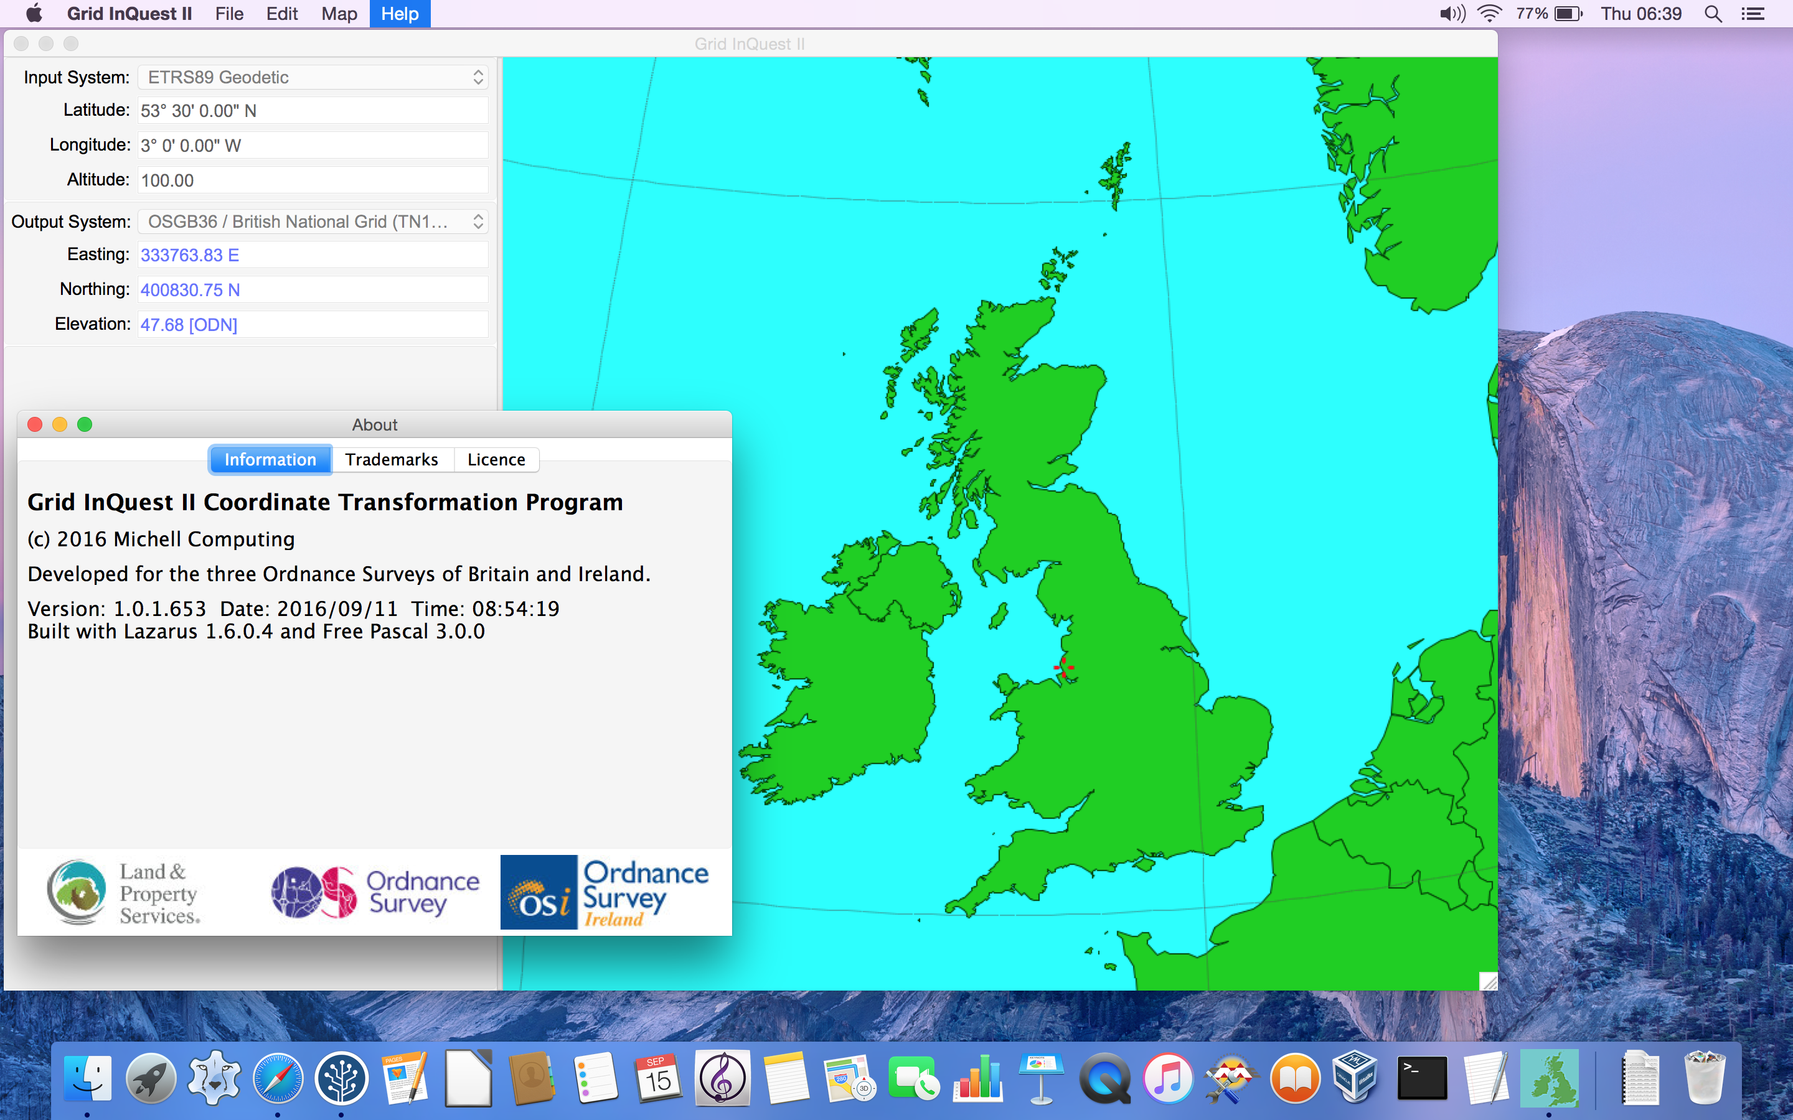Click the red crosshair marker on the map

(x=1064, y=668)
